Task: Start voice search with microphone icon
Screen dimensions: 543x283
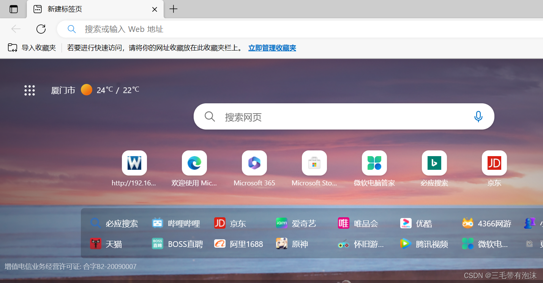Action: tap(478, 117)
